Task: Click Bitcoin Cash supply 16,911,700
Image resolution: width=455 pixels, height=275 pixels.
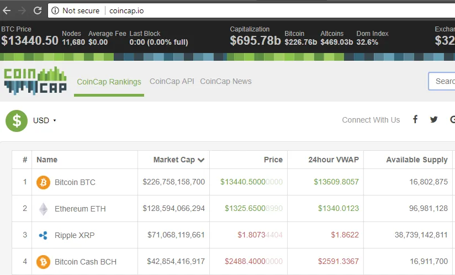Action: (429, 261)
